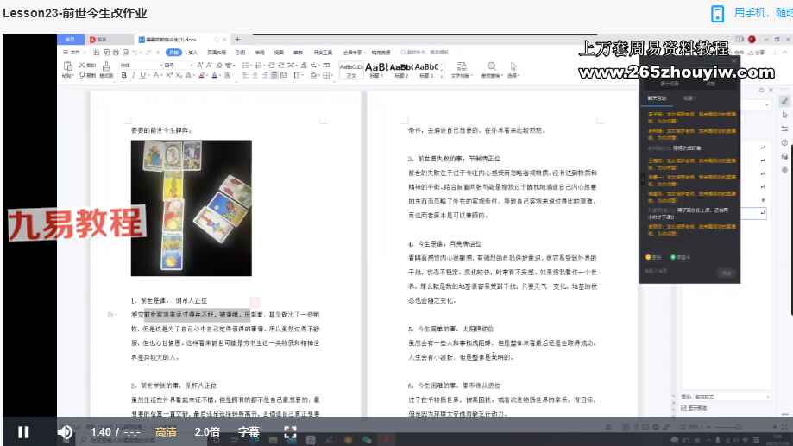793x446 pixels.
Task: Click the undo arrow icon
Action: coord(136,53)
